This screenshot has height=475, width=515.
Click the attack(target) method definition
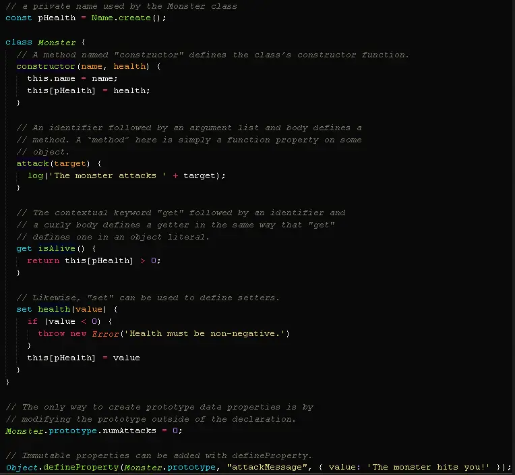point(59,163)
